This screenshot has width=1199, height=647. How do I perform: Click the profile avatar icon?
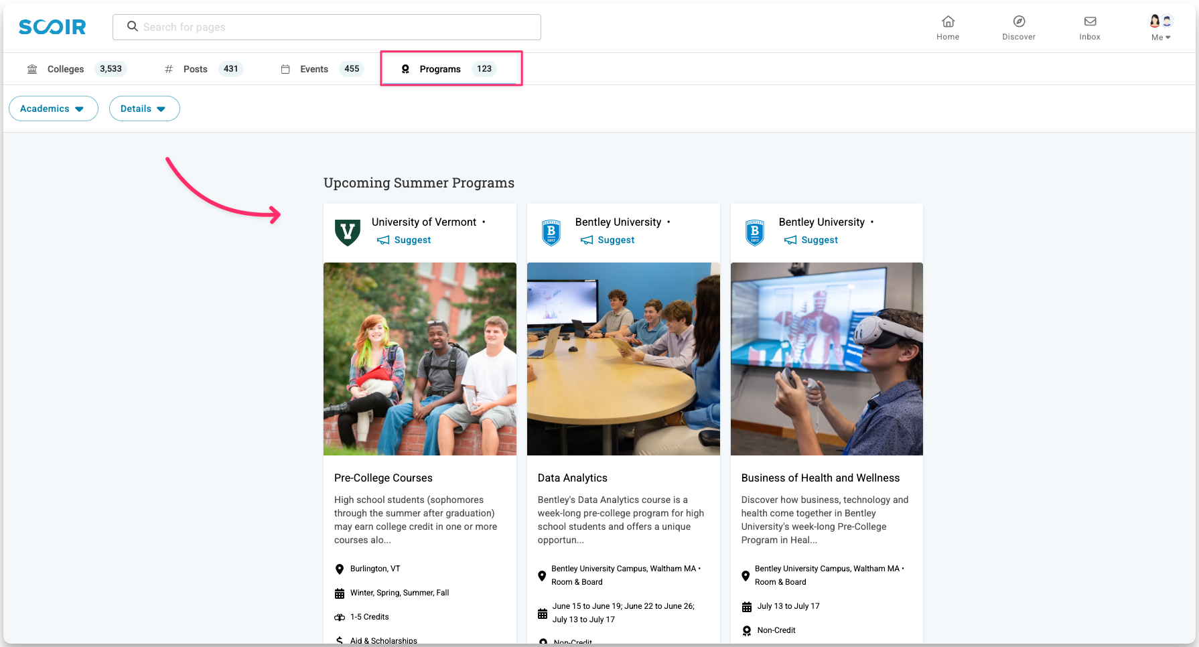1161,21
